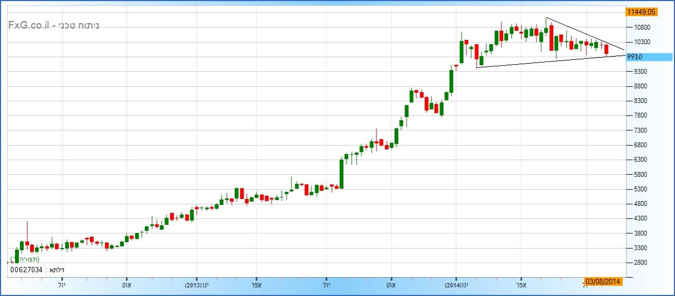Click the orange 11449.05 price label
The height and width of the screenshot is (296, 675).
coord(639,11)
